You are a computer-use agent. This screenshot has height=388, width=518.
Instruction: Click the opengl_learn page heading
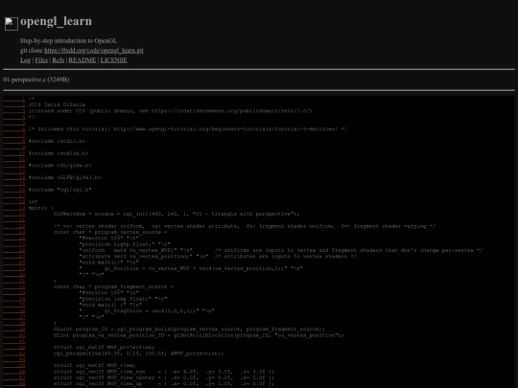pyautogui.click(x=57, y=21)
